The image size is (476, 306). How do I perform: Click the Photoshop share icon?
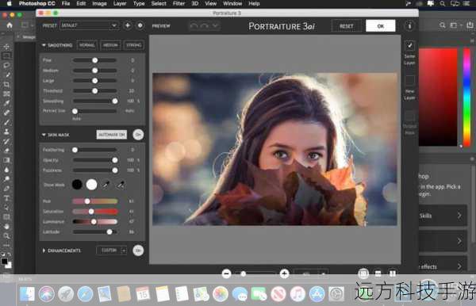pos(470,25)
